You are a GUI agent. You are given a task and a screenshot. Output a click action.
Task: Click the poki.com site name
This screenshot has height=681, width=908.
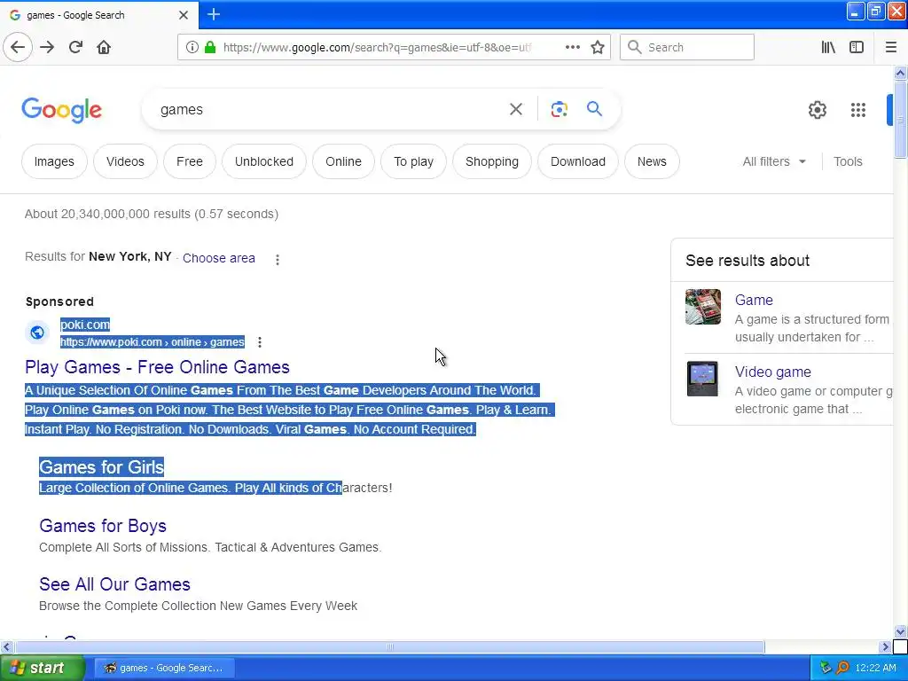(x=85, y=325)
